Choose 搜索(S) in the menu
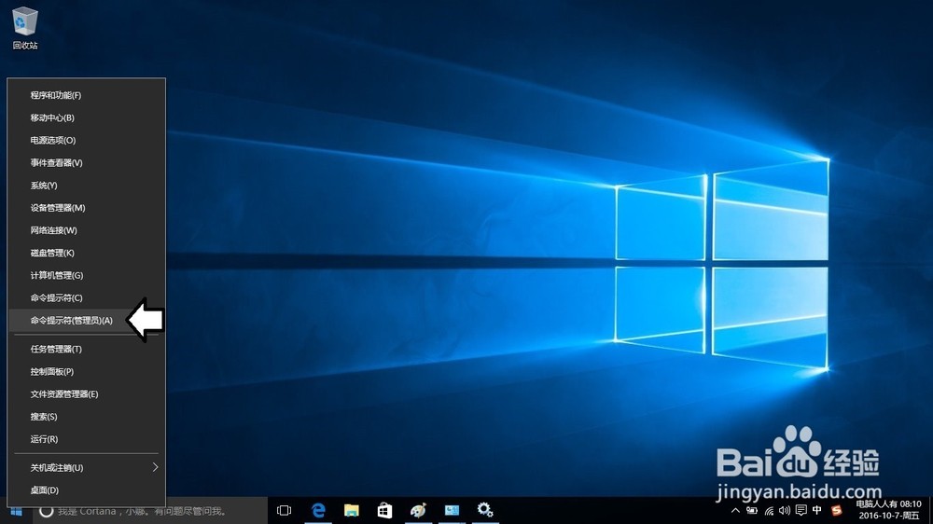The height and width of the screenshot is (524, 933). click(86, 417)
